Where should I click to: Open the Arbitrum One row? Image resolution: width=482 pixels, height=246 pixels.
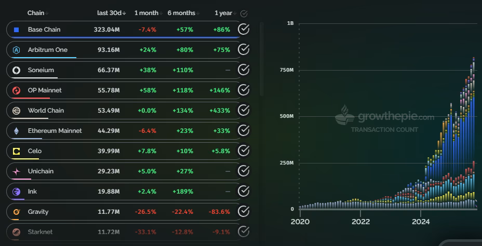click(x=123, y=50)
